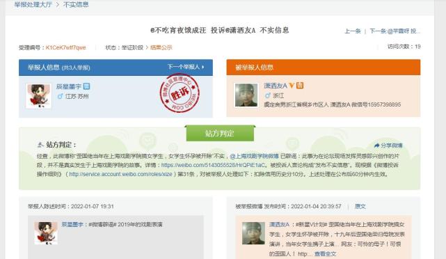Click judgment icon before 站方判定：

[40, 145]
